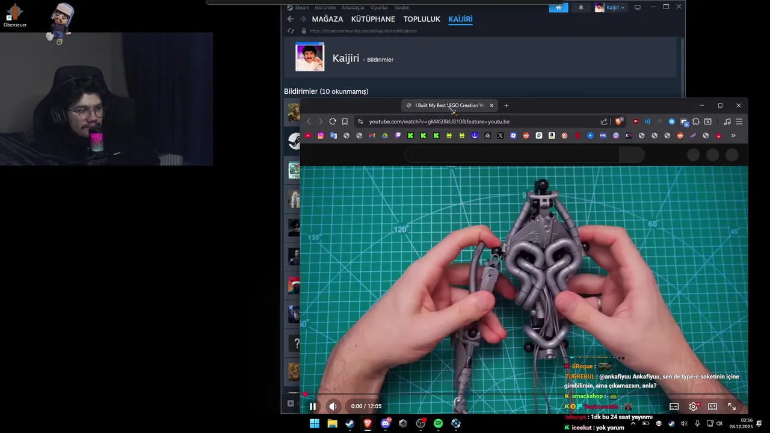Viewport: 770px width, 433px height.
Task: Reload the YouTube page
Action: point(333,121)
